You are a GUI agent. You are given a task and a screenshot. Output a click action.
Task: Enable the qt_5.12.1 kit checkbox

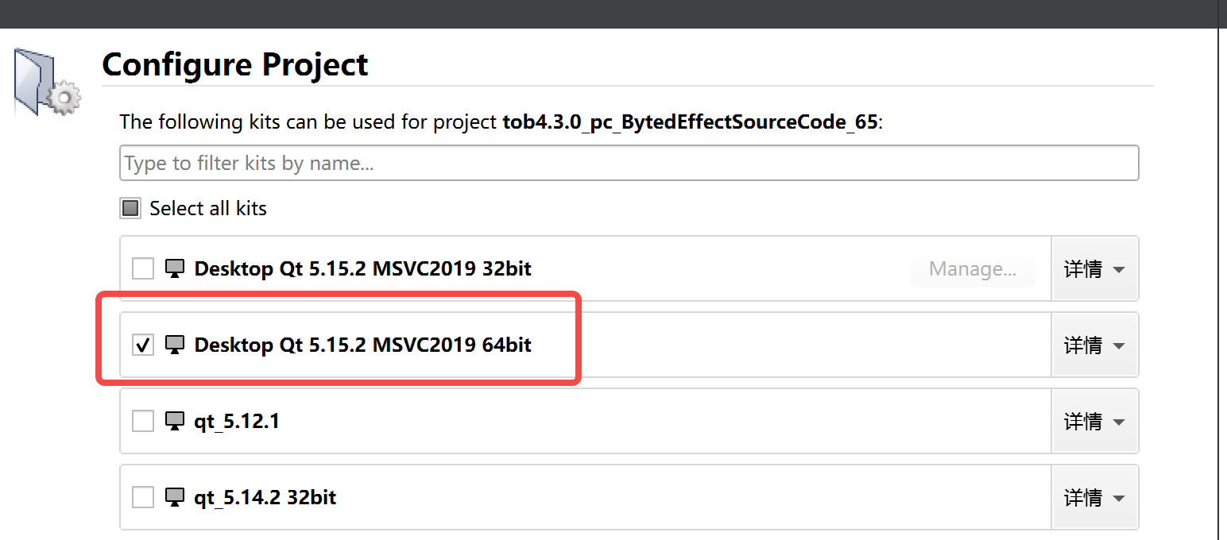[143, 421]
